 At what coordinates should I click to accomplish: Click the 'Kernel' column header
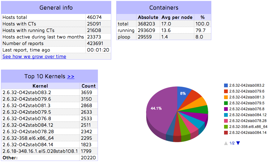tap(40, 86)
